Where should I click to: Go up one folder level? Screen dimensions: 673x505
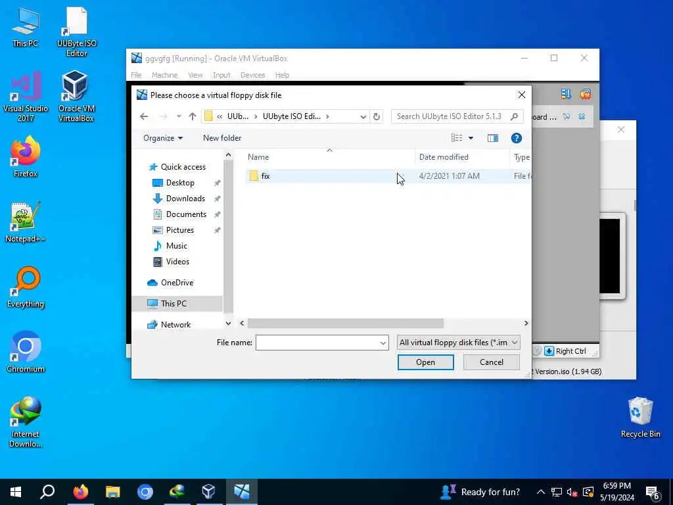click(193, 116)
